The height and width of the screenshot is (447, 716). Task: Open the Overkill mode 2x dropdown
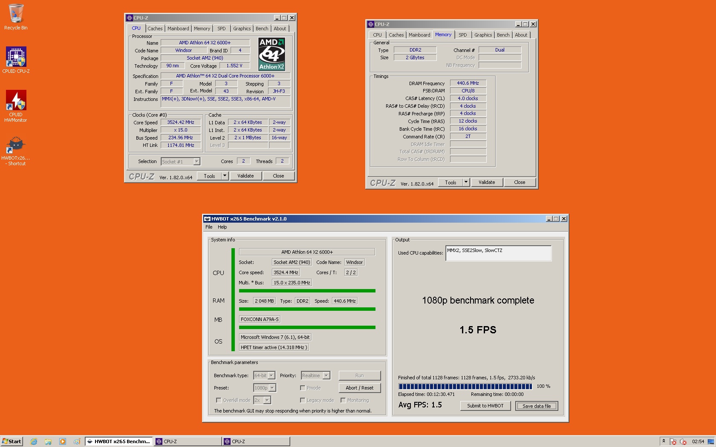(262, 400)
